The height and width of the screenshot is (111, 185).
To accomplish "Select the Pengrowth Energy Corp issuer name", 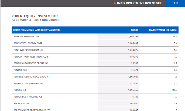I will pyautogui.click(x=28, y=43).
